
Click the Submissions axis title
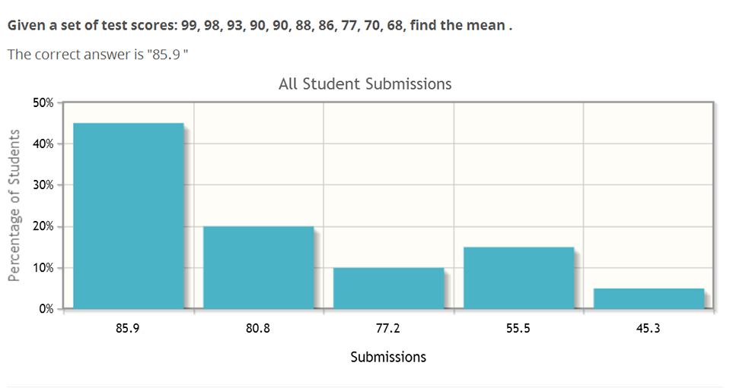388,357
